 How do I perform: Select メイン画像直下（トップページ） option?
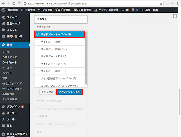(59, 78)
